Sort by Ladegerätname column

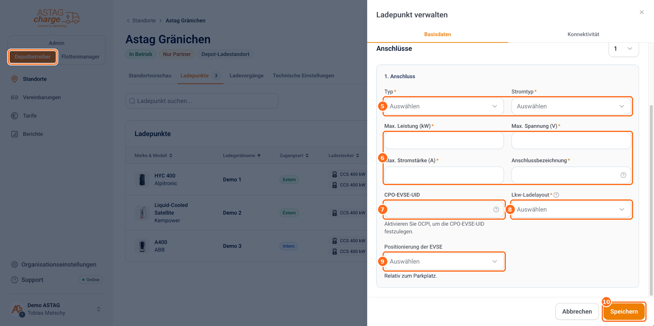tap(242, 156)
